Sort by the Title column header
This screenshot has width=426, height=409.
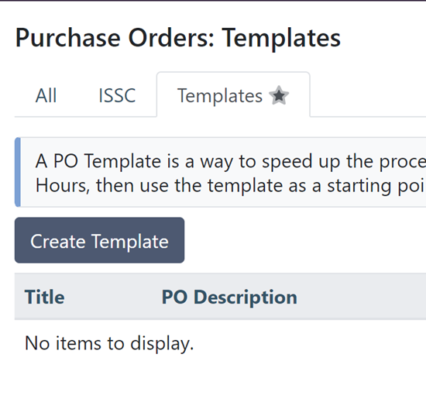[x=45, y=297]
